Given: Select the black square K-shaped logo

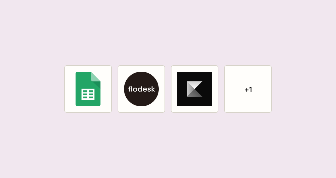Looking at the screenshot, I should pos(195,89).
